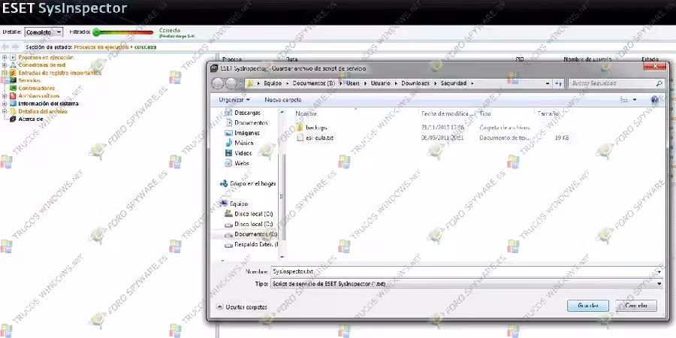This screenshot has width=676, height=338.
Task: Open Descargas in the navigation pane
Action: pos(247,113)
